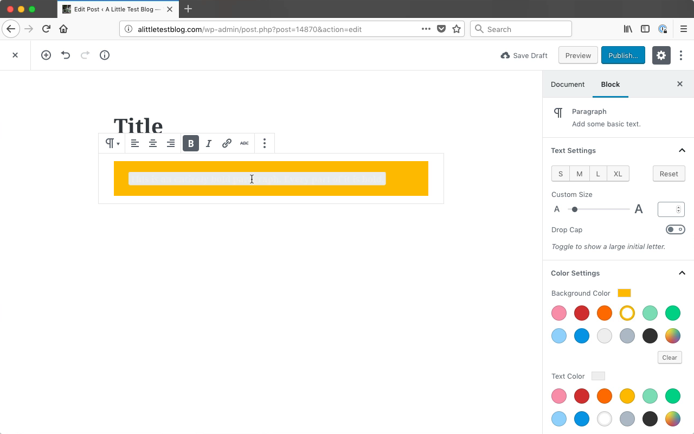Enable the Drop Cap toggle
The height and width of the screenshot is (434, 694).
click(675, 229)
